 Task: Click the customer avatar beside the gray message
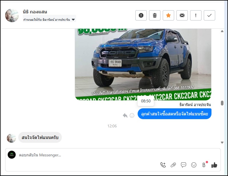(x=11, y=138)
